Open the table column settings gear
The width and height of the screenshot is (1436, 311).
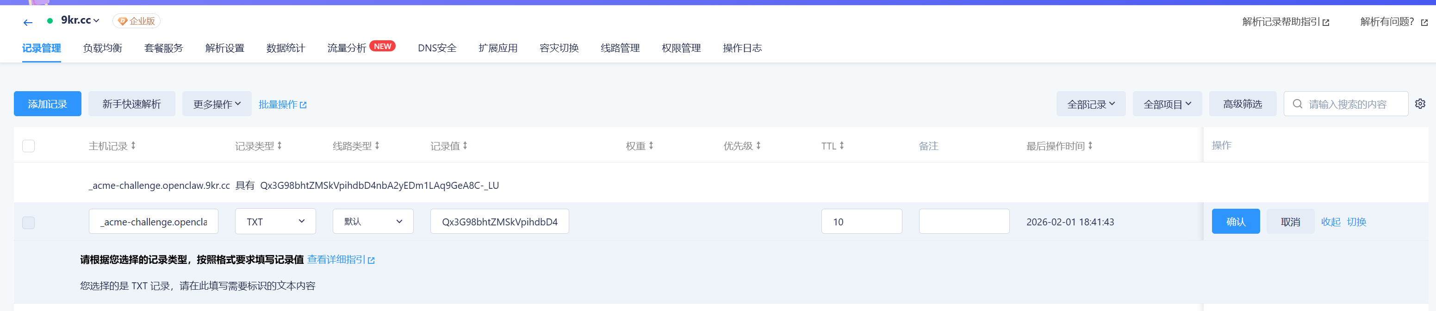(x=1420, y=104)
